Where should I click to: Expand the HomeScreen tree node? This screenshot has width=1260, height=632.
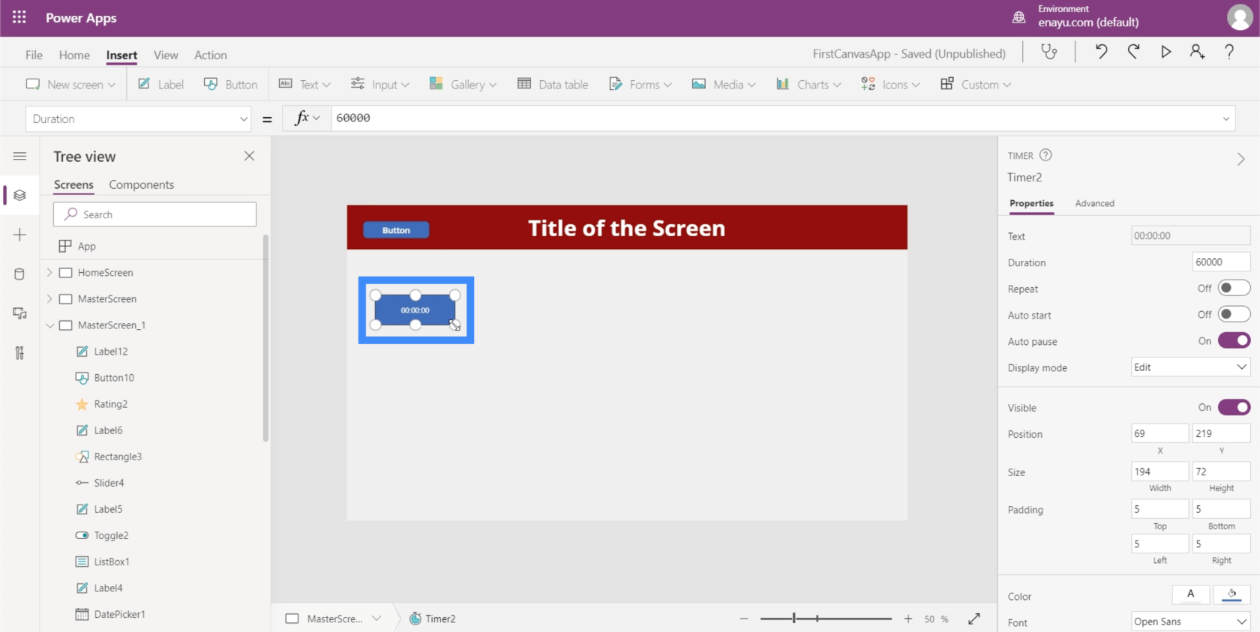(49, 272)
